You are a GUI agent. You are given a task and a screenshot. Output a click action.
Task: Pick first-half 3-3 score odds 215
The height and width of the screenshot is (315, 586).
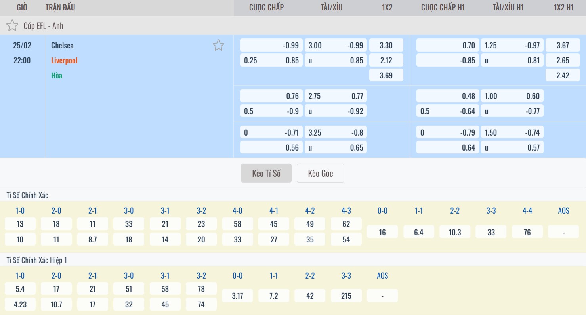coord(346,296)
